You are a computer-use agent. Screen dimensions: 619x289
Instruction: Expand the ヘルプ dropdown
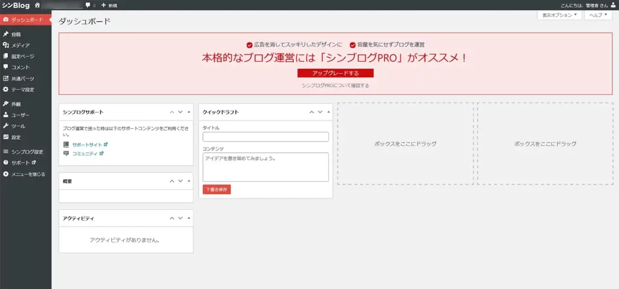598,15
